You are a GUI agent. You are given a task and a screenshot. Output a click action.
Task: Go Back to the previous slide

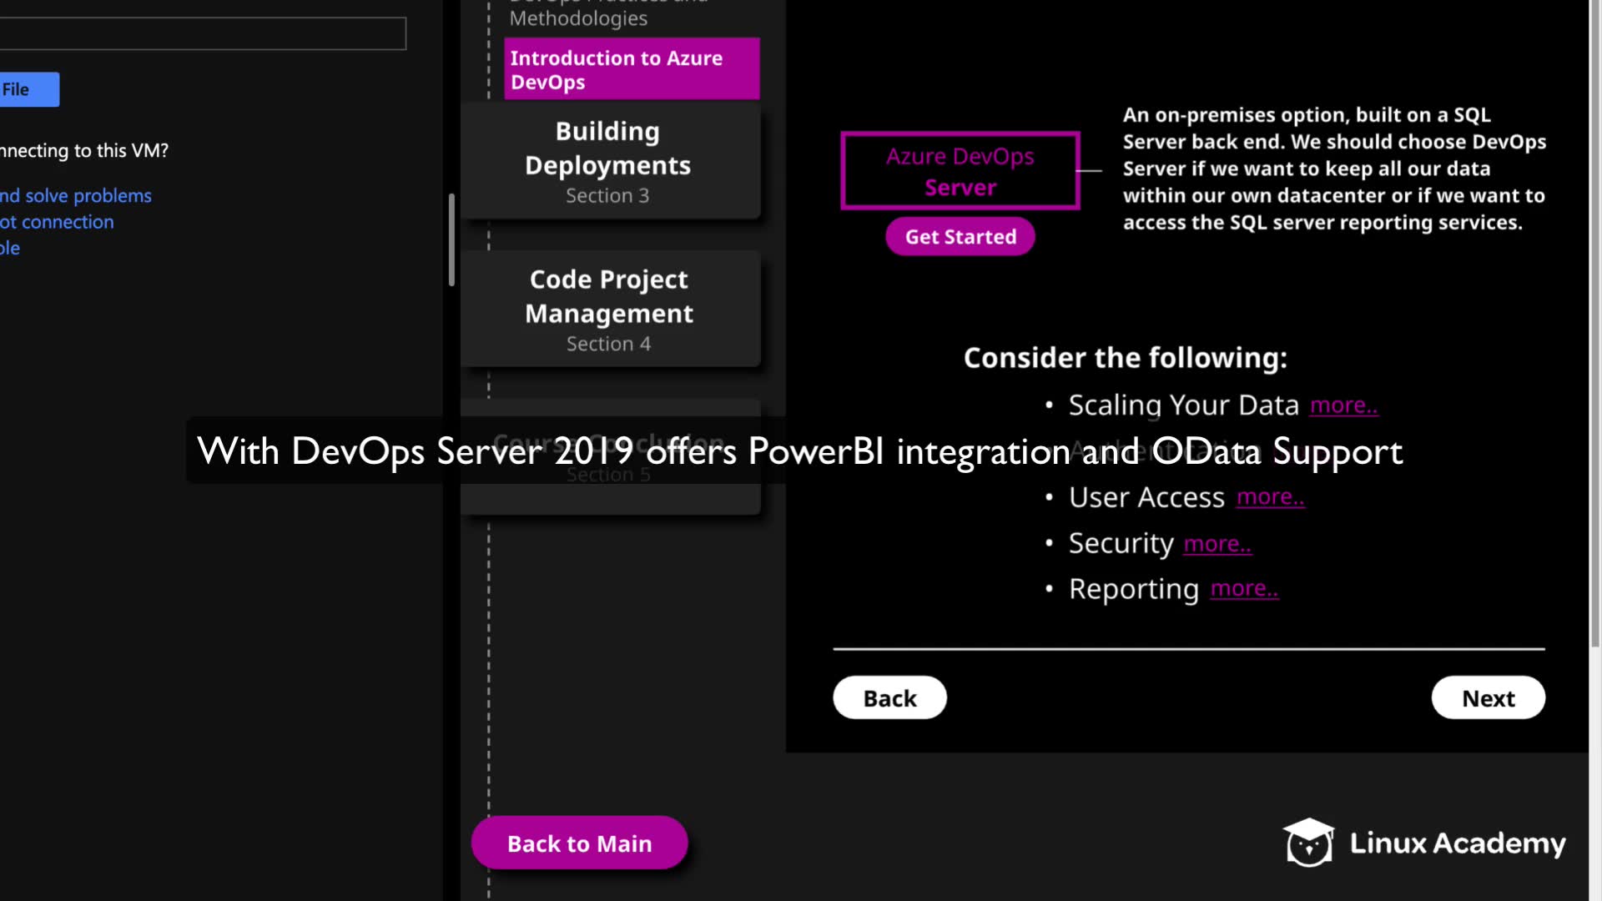(x=889, y=697)
